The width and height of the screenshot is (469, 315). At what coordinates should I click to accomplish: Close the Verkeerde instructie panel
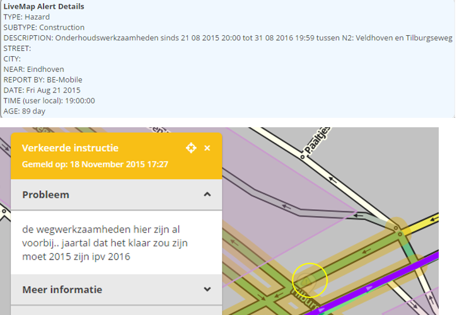[x=207, y=148]
